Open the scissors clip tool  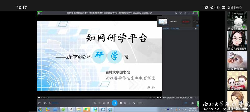tap(125, 103)
